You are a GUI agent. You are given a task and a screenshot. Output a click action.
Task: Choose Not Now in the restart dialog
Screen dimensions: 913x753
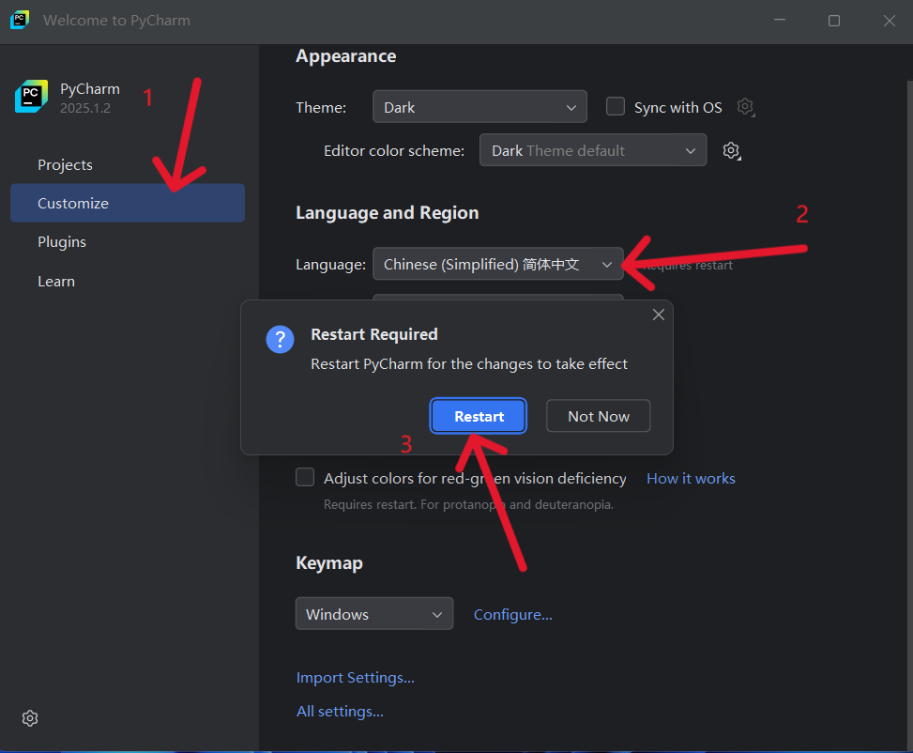tap(598, 416)
